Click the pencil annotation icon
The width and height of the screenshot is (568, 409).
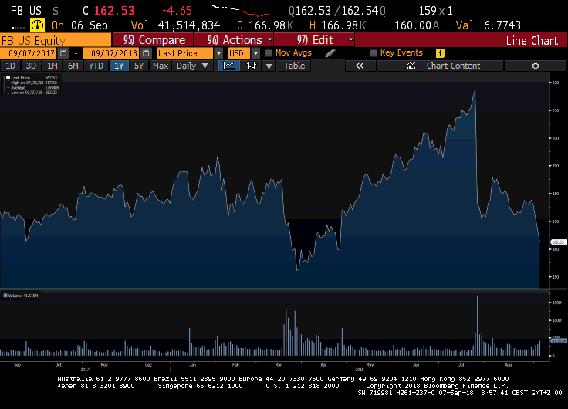click(330, 53)
